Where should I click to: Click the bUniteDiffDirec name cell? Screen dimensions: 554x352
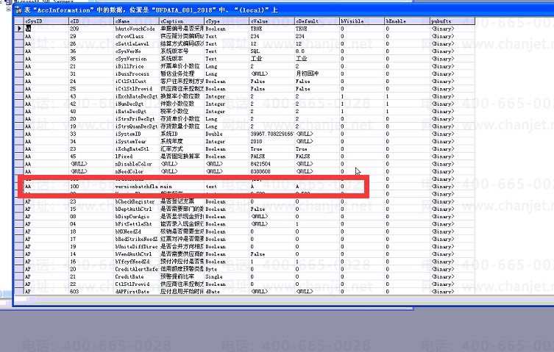click(137, 246)
